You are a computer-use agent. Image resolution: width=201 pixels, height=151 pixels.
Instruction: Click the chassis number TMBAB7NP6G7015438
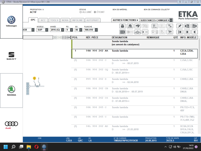(126, 141)
